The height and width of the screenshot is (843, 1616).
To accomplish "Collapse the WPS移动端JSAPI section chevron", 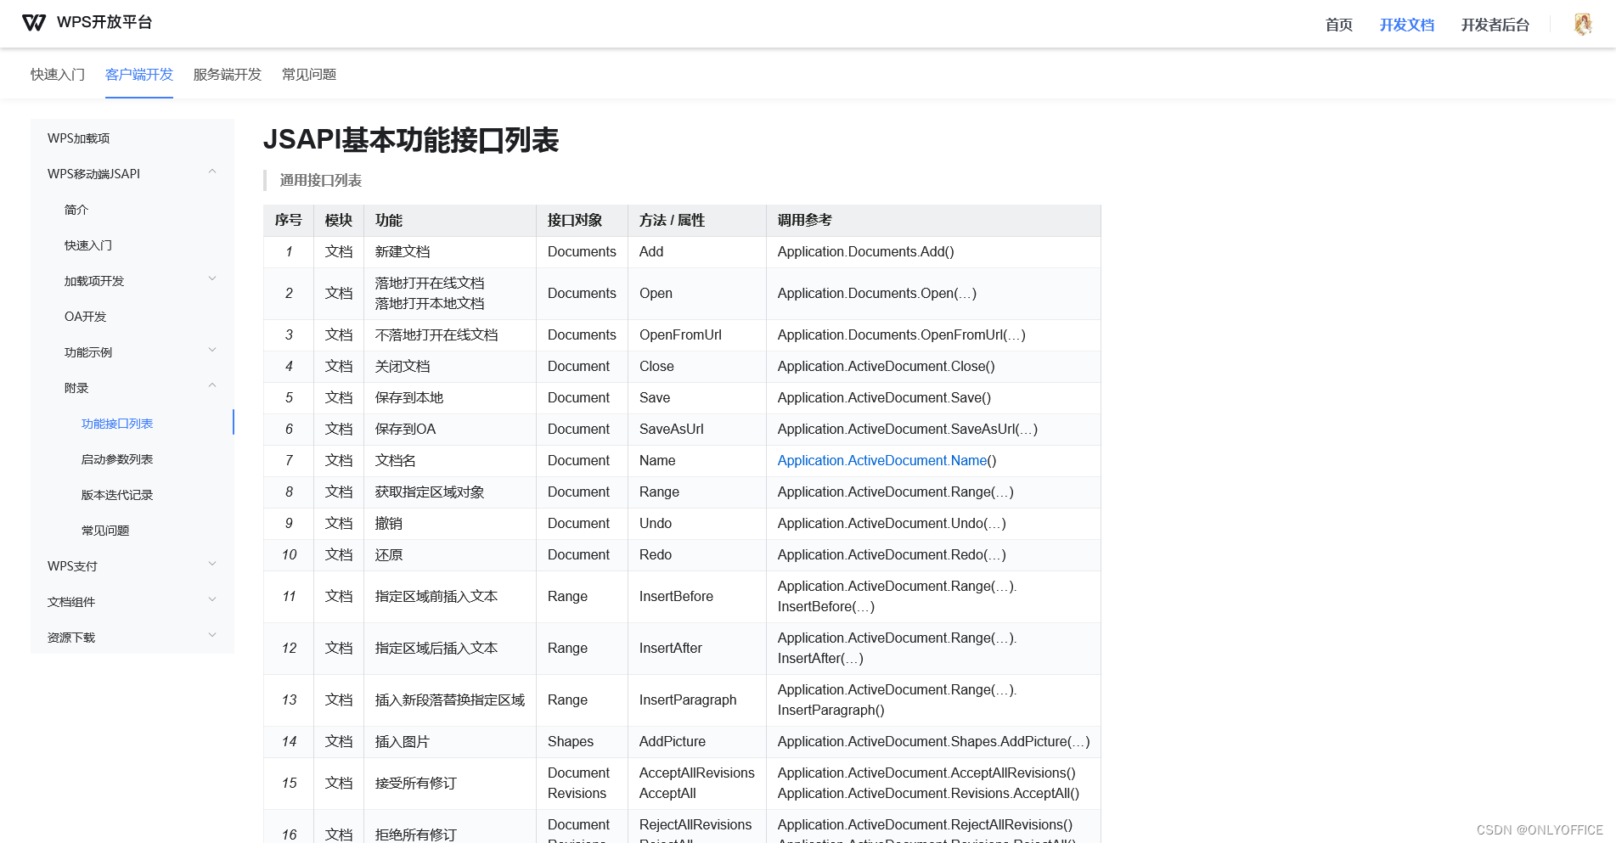I will pyautogui.click(x=212, y=172).
